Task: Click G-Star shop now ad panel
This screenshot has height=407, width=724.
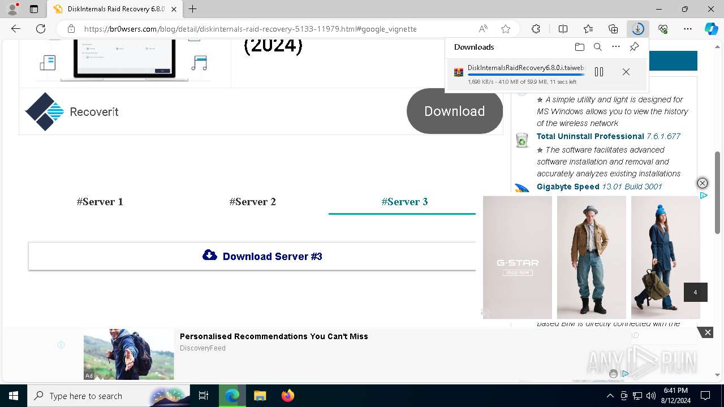Action: tap(518, 257)
